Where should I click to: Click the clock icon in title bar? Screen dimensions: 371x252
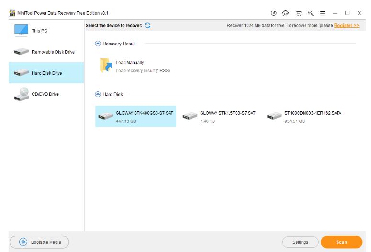coord(274,13)
